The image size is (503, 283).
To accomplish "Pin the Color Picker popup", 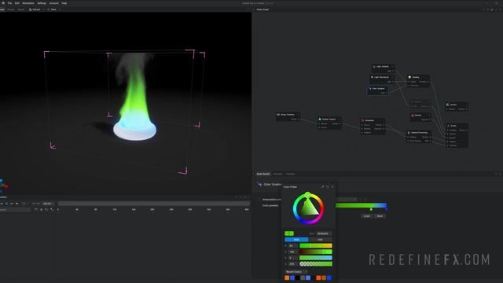I will (x=323, y=187).
